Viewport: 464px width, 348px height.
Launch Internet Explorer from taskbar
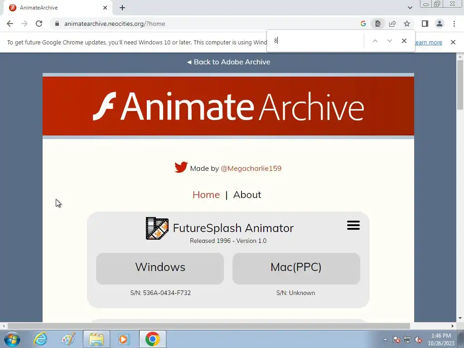(40, 339)
